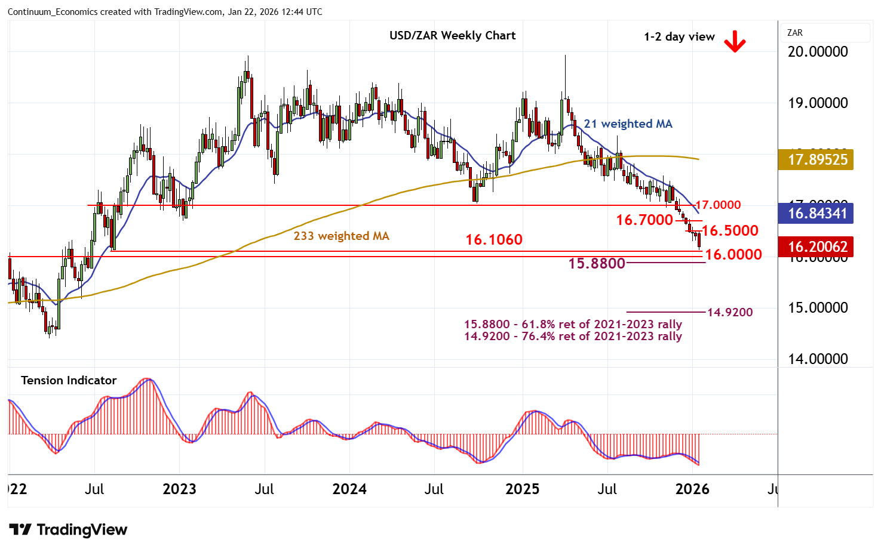Click the 14.9200 retracement level label

729,312
